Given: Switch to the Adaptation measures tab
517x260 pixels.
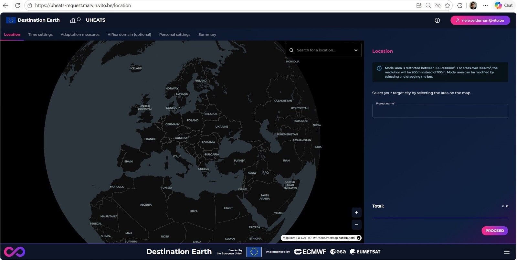Looking at the screenshot, I should click(x=80, y=35).
